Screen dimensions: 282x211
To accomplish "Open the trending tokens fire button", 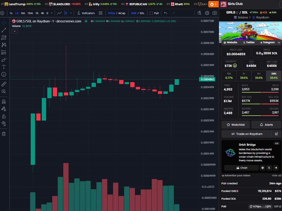I will pyautogui.click(x=213, y=4).
